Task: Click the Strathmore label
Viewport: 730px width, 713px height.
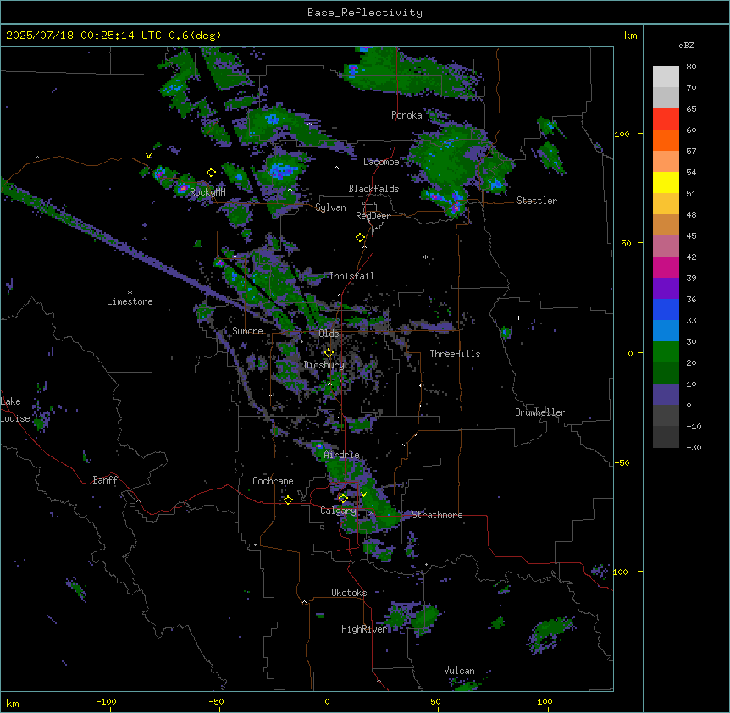Action: 437,515
